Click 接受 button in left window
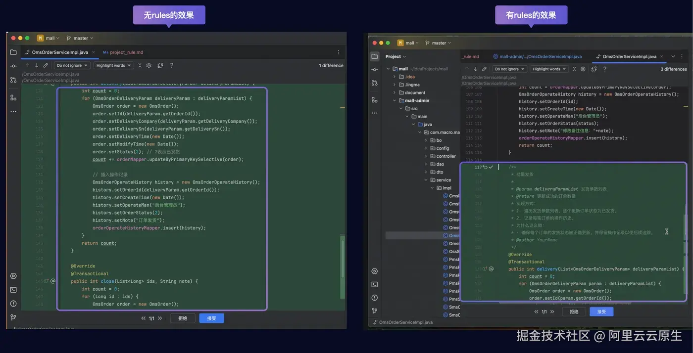This screenshot has height=353, width=693. (211, 318)
